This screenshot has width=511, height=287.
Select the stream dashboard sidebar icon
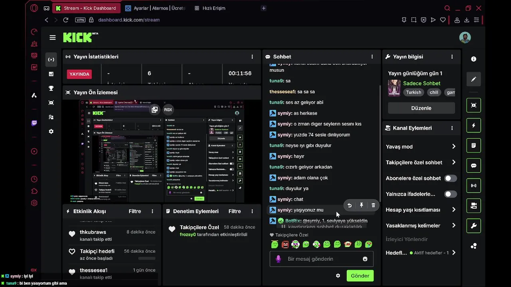tap(51, 59)
